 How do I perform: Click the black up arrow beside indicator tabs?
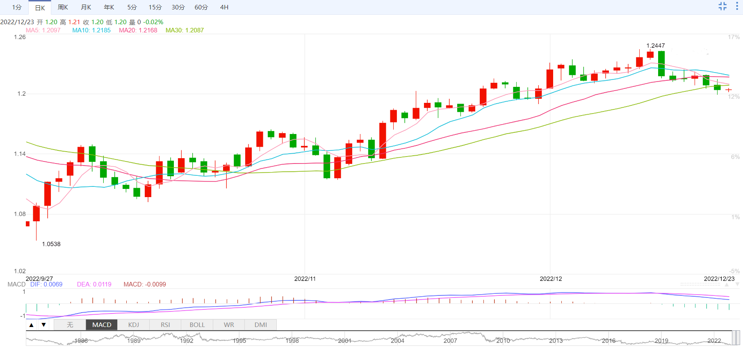tap(31, 325)
